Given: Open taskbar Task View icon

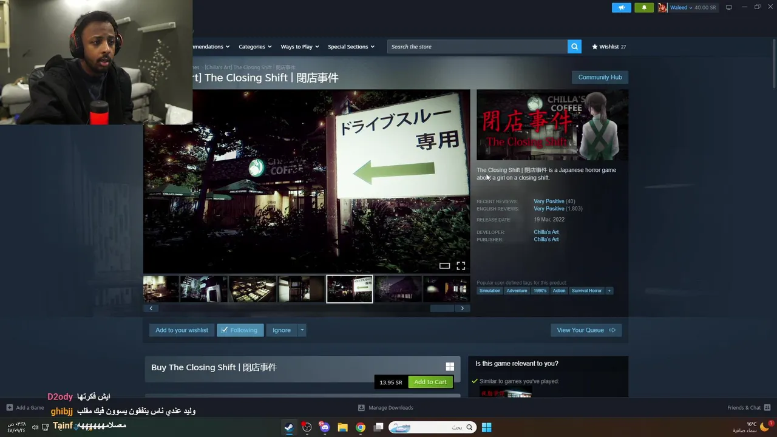Looking at the screenshot, I should (378, 427).
